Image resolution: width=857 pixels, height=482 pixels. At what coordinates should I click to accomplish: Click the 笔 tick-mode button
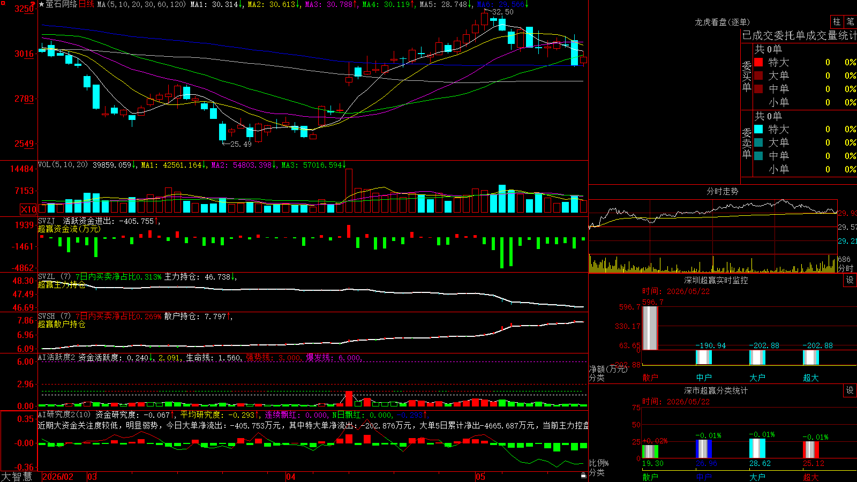tap(850, 22)
